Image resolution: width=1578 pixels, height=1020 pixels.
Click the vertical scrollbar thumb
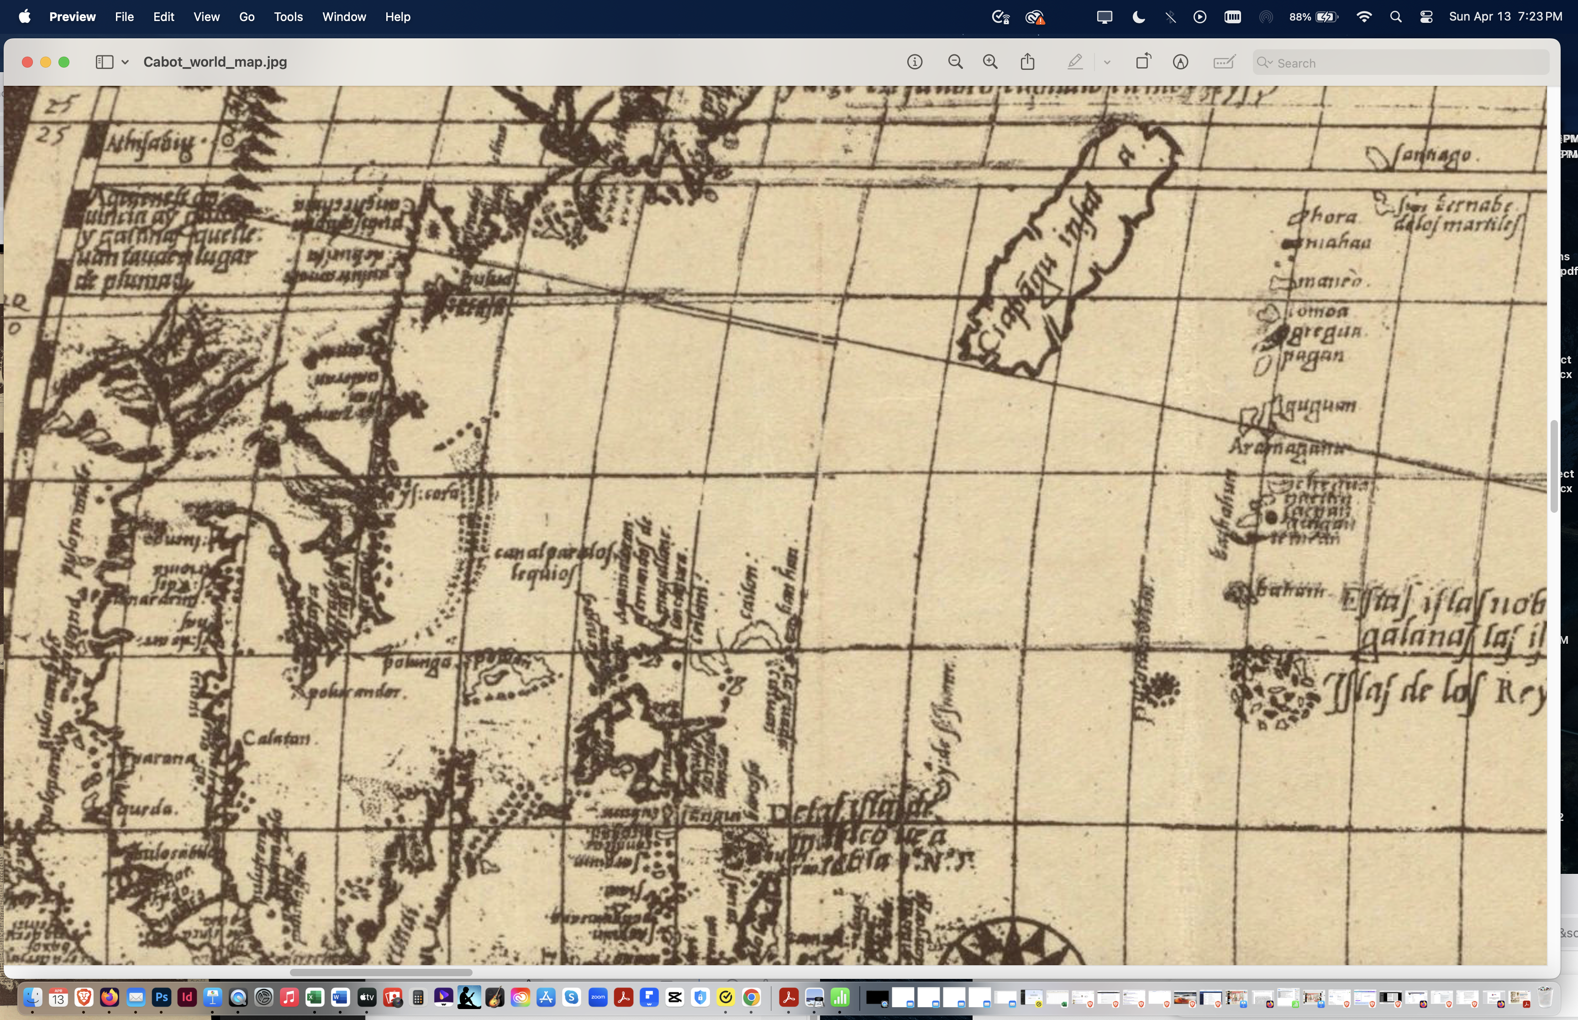[1553, 466]
